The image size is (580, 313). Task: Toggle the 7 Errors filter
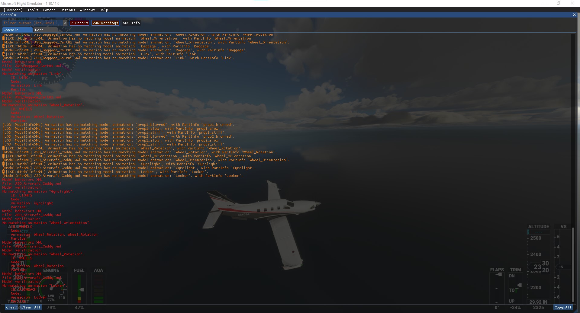click(x=79, y=23)
